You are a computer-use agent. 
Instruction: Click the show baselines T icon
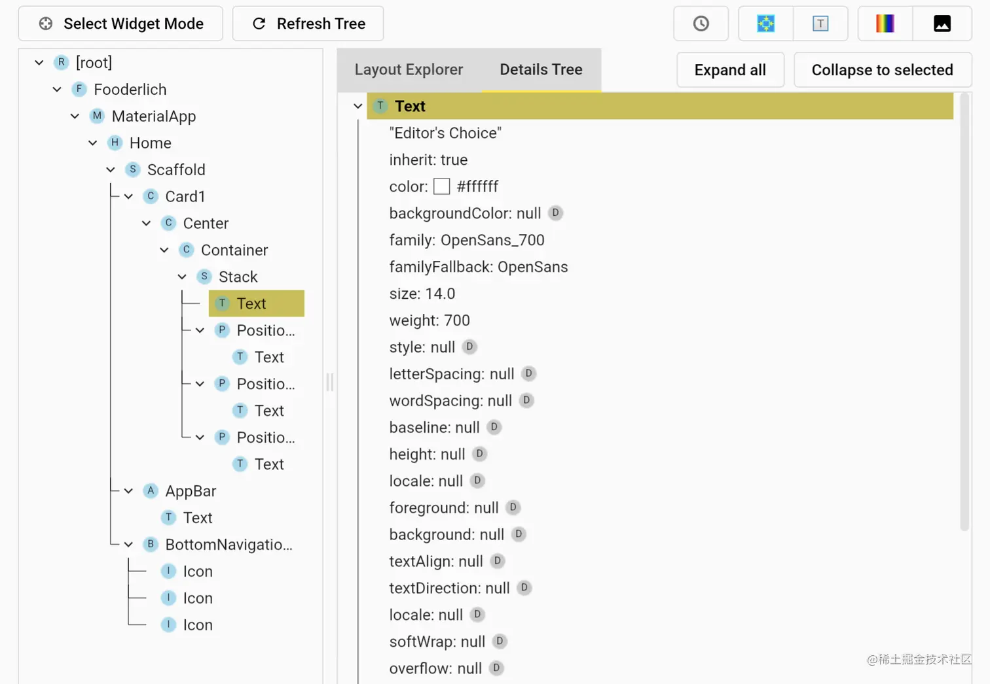[x=820, y=24]
